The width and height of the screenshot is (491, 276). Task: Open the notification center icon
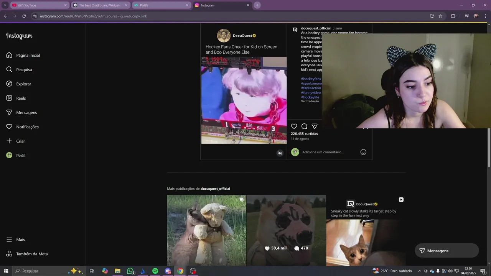(483, 271)
